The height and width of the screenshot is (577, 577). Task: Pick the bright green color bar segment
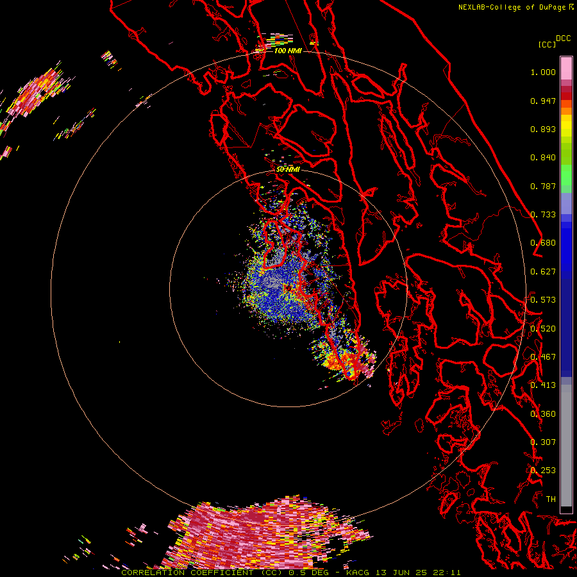point(566,175)
